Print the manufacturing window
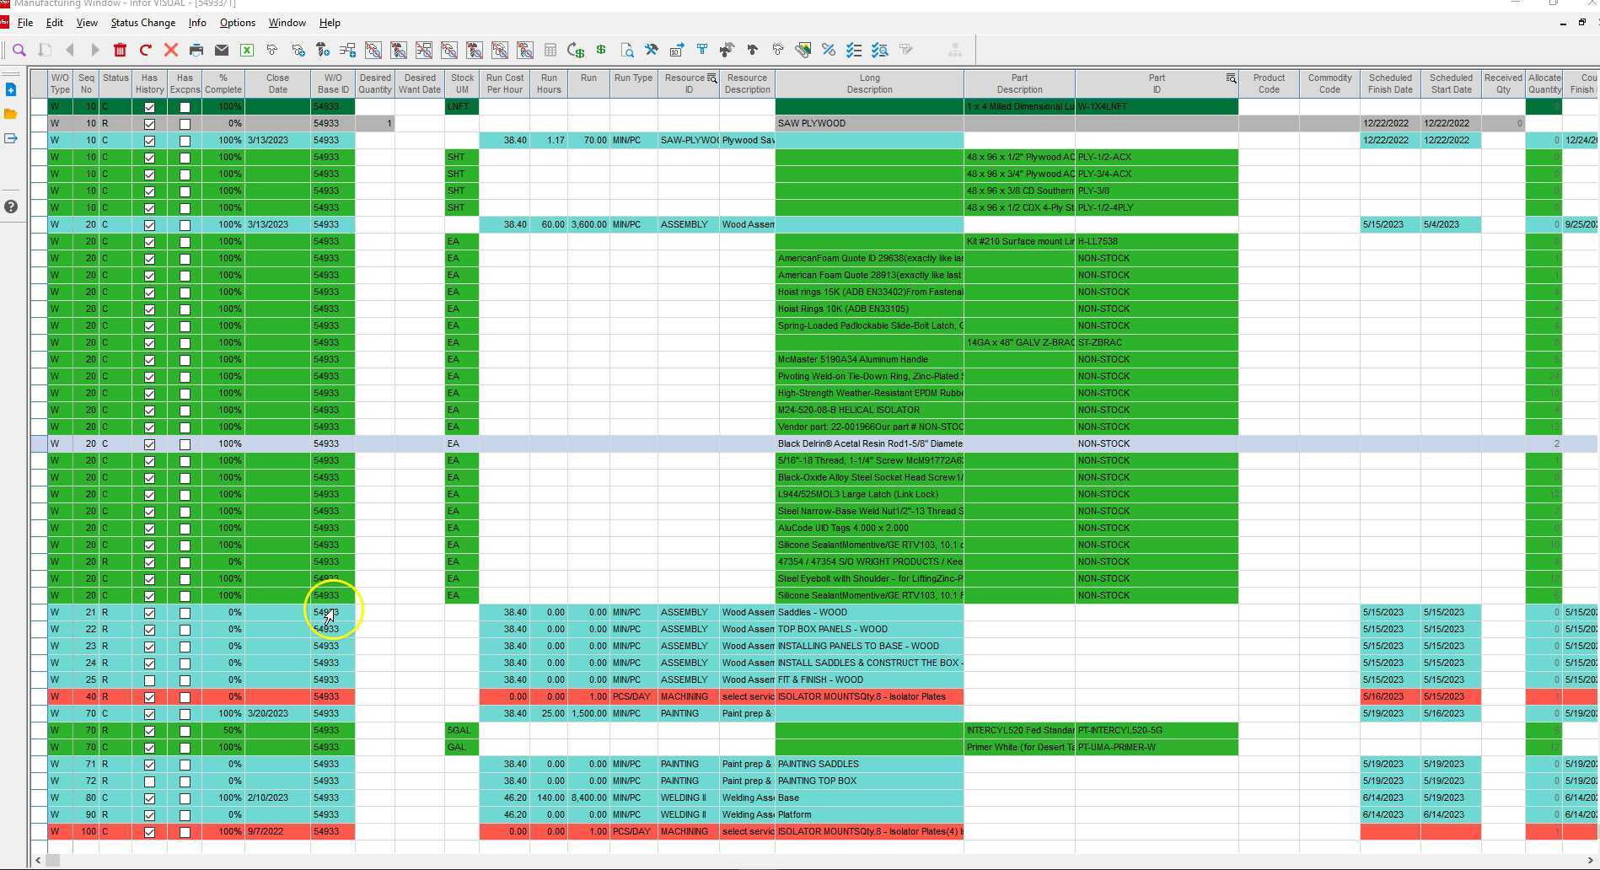1600x870 pixels. (196, 50)
